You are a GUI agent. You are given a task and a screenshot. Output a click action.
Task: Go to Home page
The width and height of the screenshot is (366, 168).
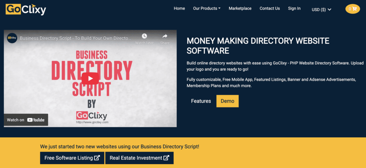tap(179, 9)
